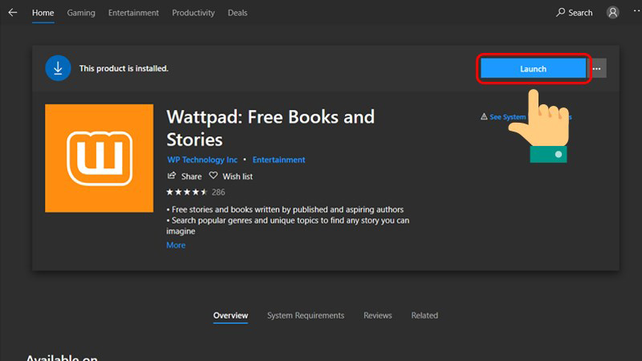Click the Wattpad app logo
Image resolution: width=642 pixels, height=361 pixels.
coord(99,158)
